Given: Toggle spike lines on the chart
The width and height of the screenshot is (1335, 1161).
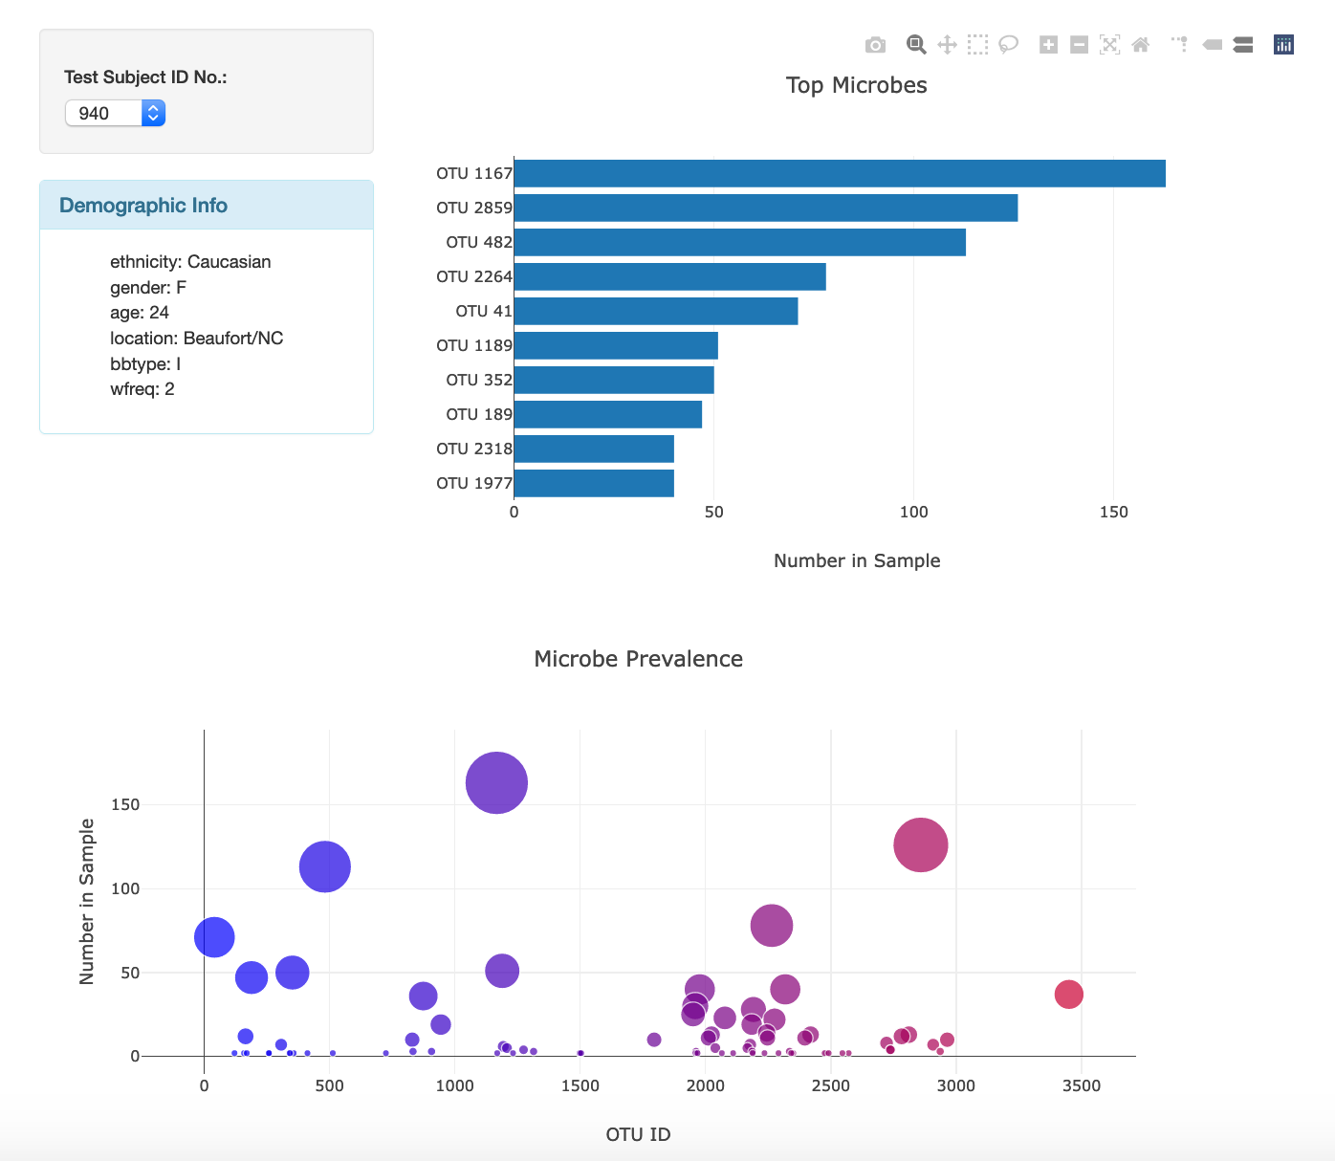Looking at the screenshot, I should (x=1179, y=44).
